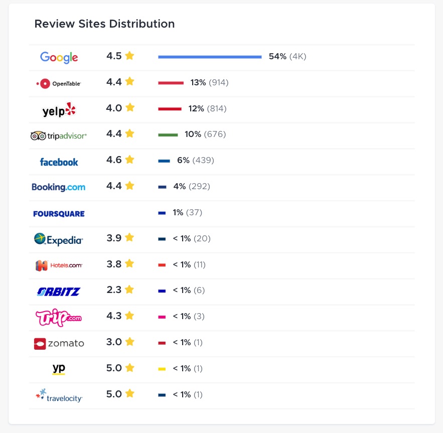Image resolution: width=443 pixels, height=433 pixels.
Task: Click the Review Sites Distribution heading
Action: click(104, 24)
